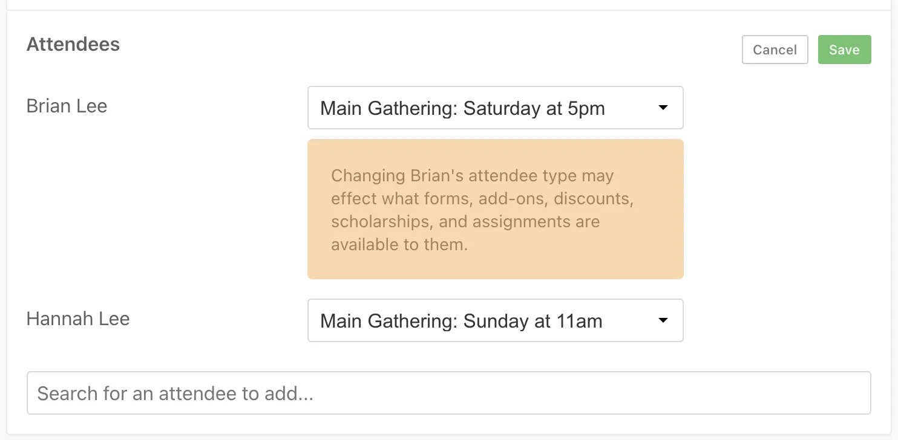Focus the attendee search field
This screenshot has height=440, width=898.
(448, 393)
